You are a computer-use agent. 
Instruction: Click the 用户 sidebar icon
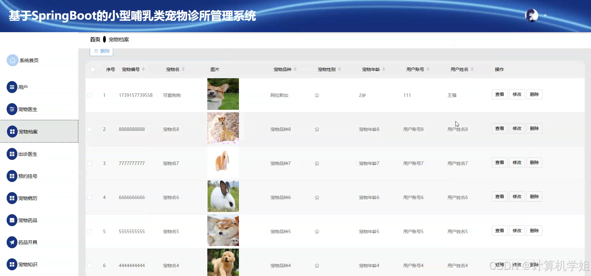(12, 87)
